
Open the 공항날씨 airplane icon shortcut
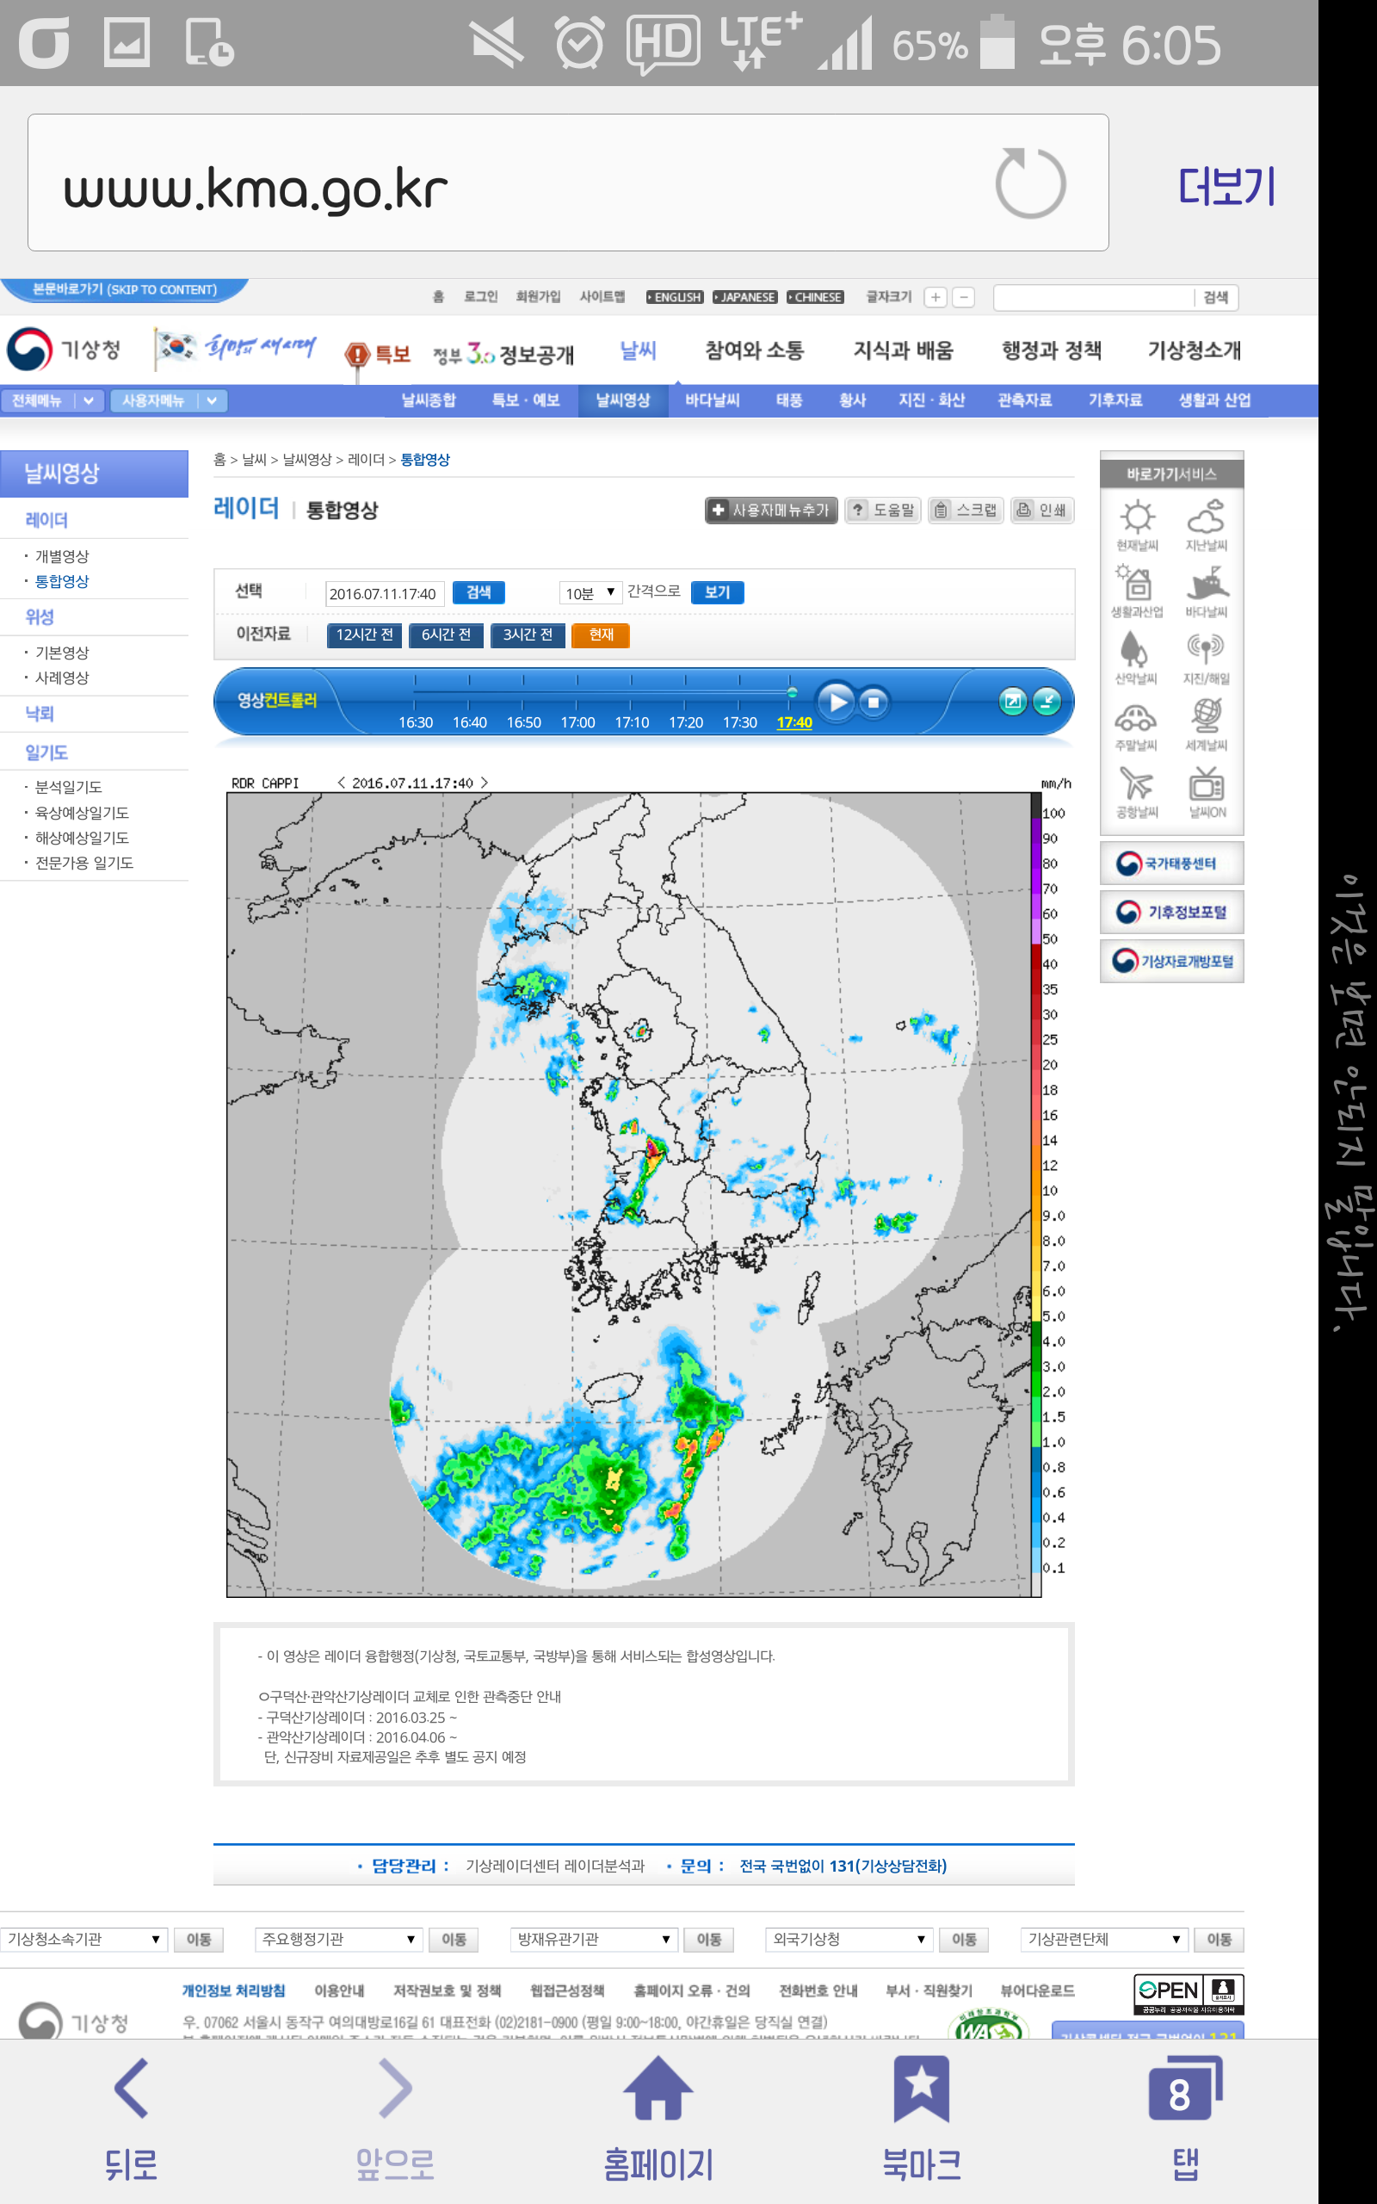[x=1137, y=784]
